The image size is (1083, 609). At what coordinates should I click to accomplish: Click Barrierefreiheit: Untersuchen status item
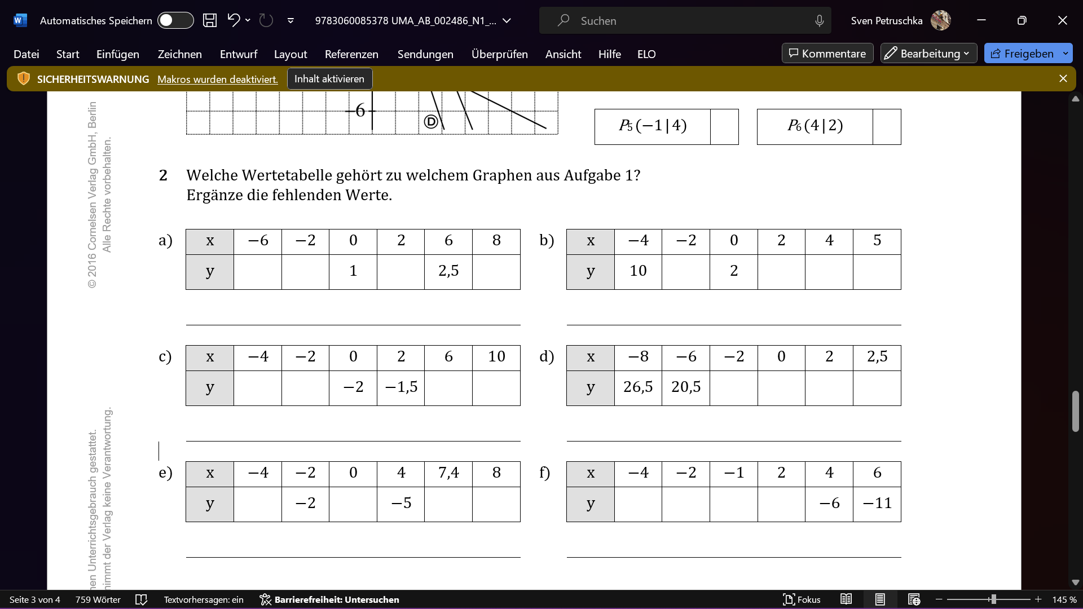pyautogui.click(x=329, y=599)
